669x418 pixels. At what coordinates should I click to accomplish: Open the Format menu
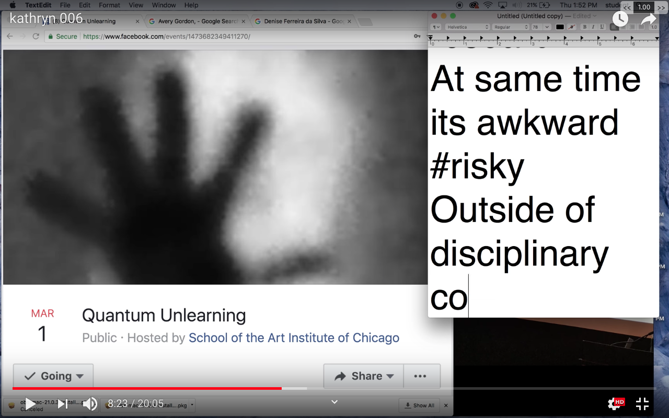pyautogui.click(x=109, y=5)
